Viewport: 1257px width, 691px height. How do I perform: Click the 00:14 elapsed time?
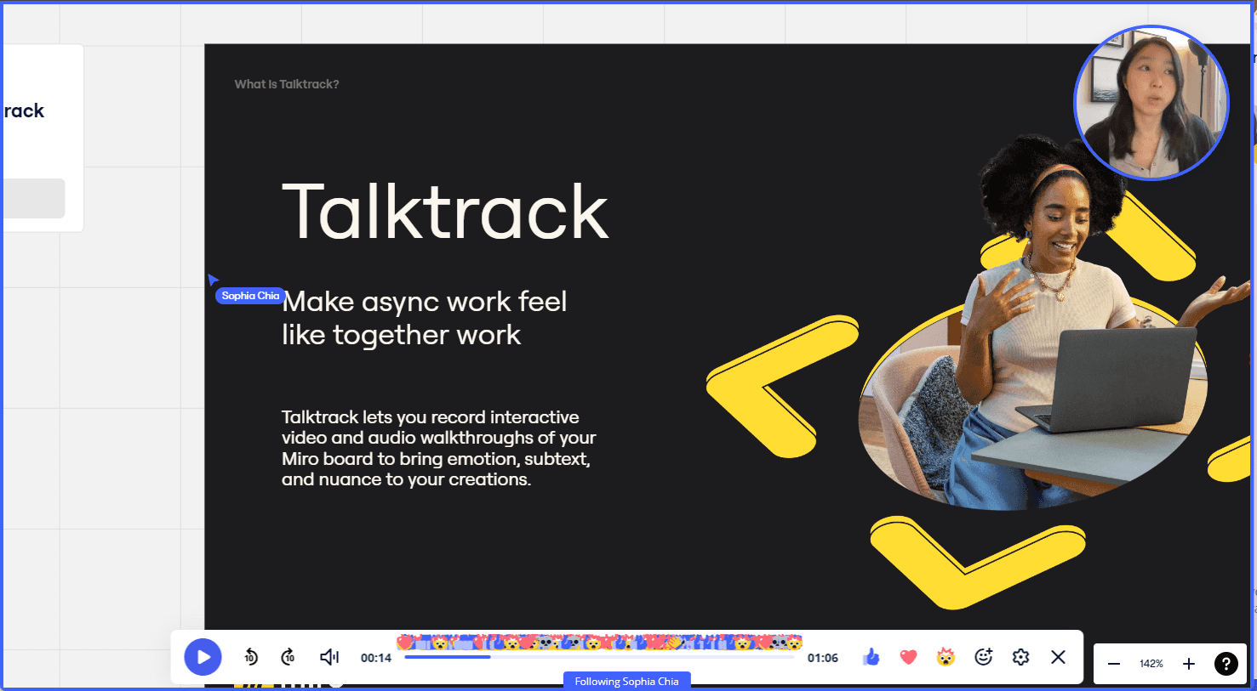click(x=376, y=658)
